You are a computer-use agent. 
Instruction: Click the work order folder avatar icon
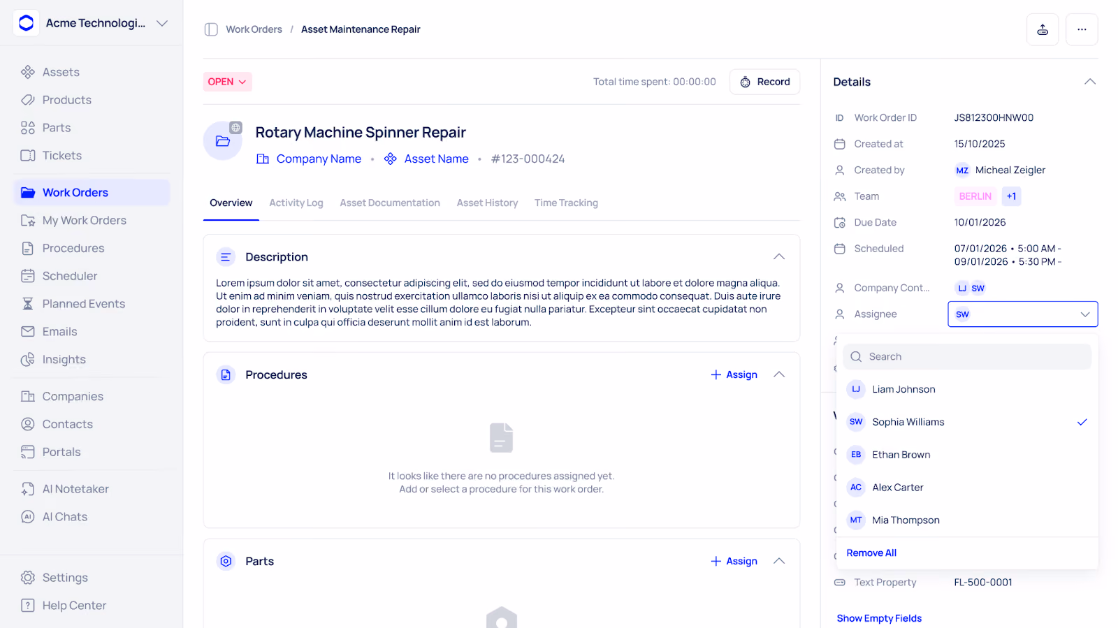(x=223, y=140)
